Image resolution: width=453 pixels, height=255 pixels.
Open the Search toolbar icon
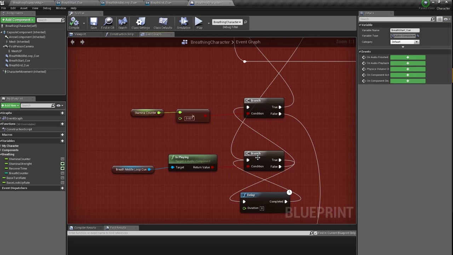[123, 23]
